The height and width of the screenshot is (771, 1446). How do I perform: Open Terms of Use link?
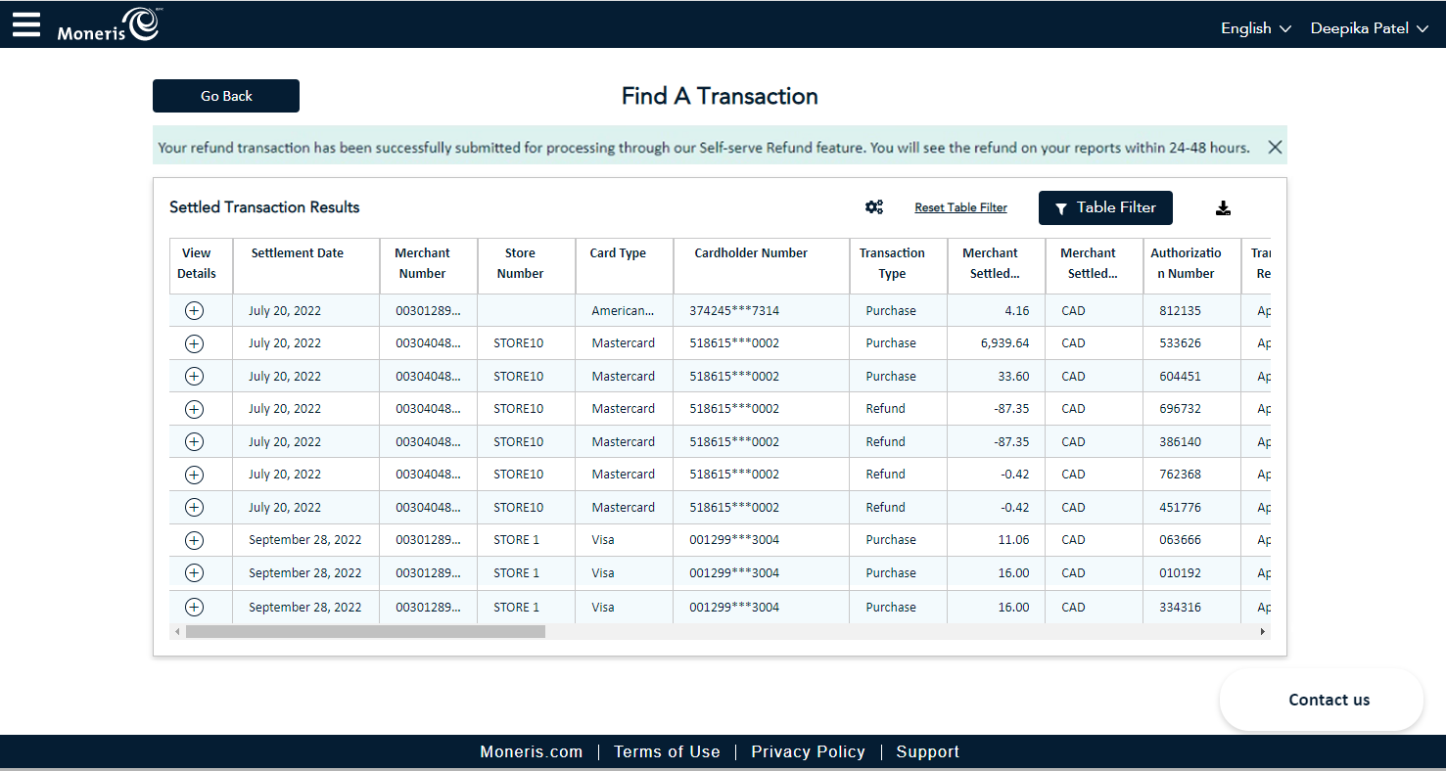coord(667,751)
